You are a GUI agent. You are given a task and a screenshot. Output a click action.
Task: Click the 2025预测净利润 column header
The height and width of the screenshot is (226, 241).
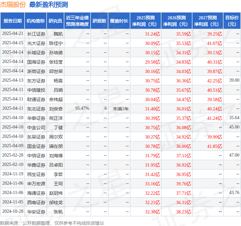pos(146,21)
